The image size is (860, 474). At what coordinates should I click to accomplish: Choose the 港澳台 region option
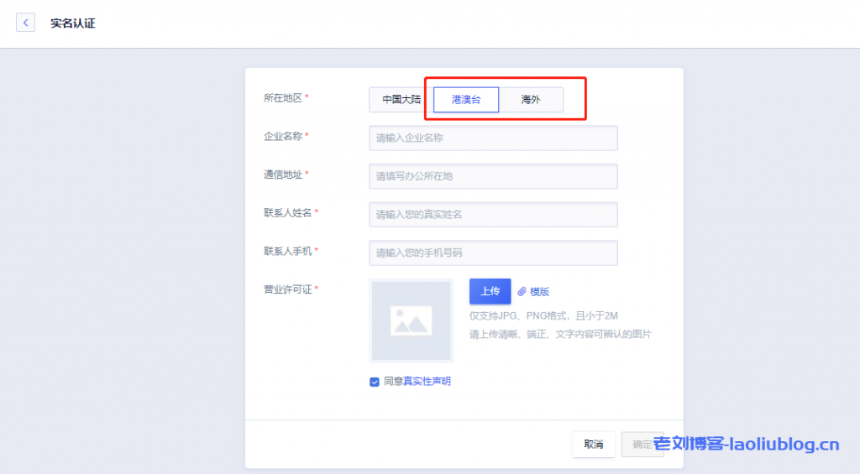pyautogui.click(x=466, y=99)
